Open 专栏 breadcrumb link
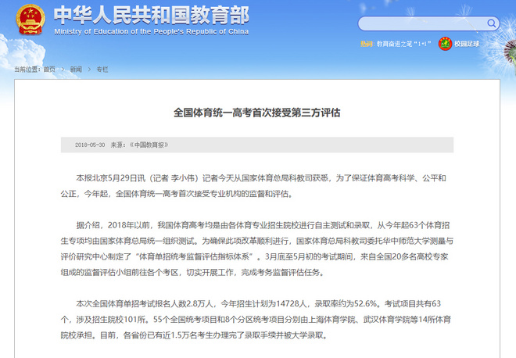 pos(102,69)
